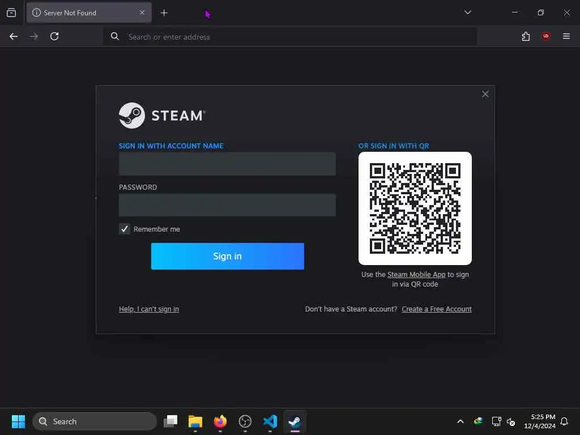Go back to previous page
580x435 pixels.
pyautogui.click(x=14, y=36)
